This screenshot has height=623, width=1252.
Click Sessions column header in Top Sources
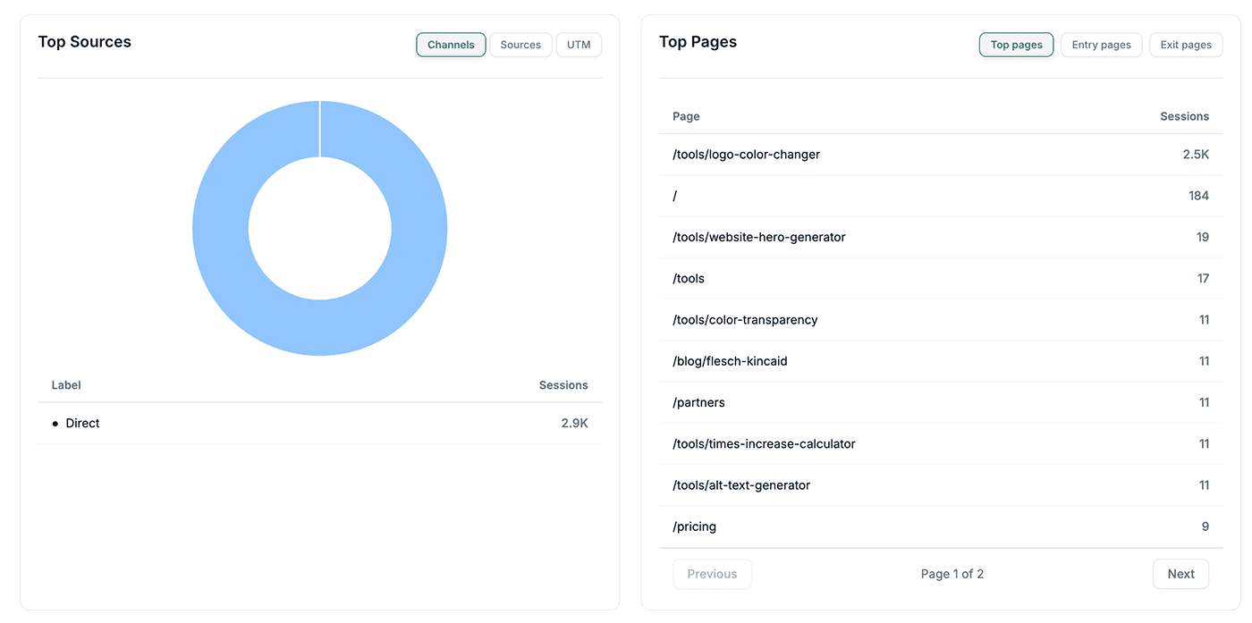(x=563, y=385)
